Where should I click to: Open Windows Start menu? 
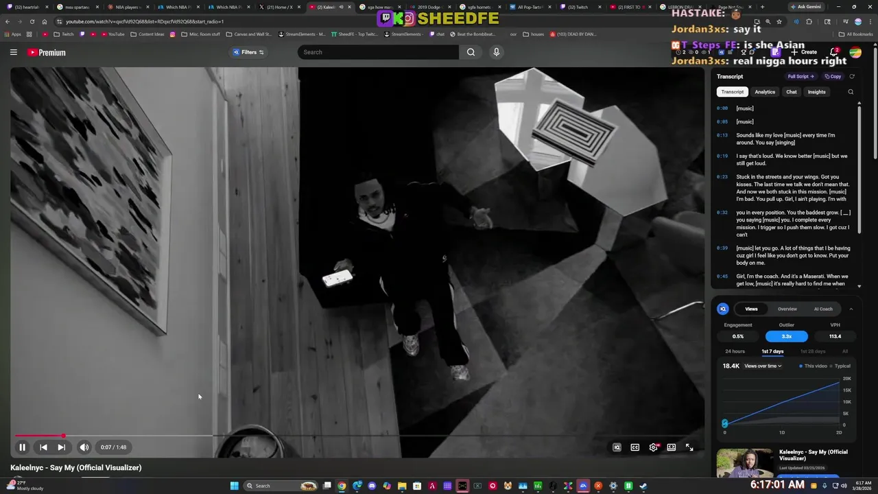(234, 486)
